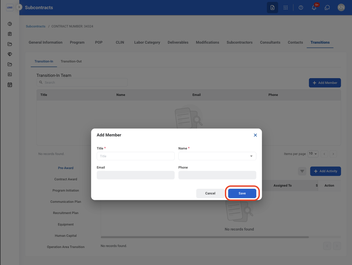352x265 pixels.
Task: Click the horizontal scrollbar under activities table
Action: tap(205, 237)
